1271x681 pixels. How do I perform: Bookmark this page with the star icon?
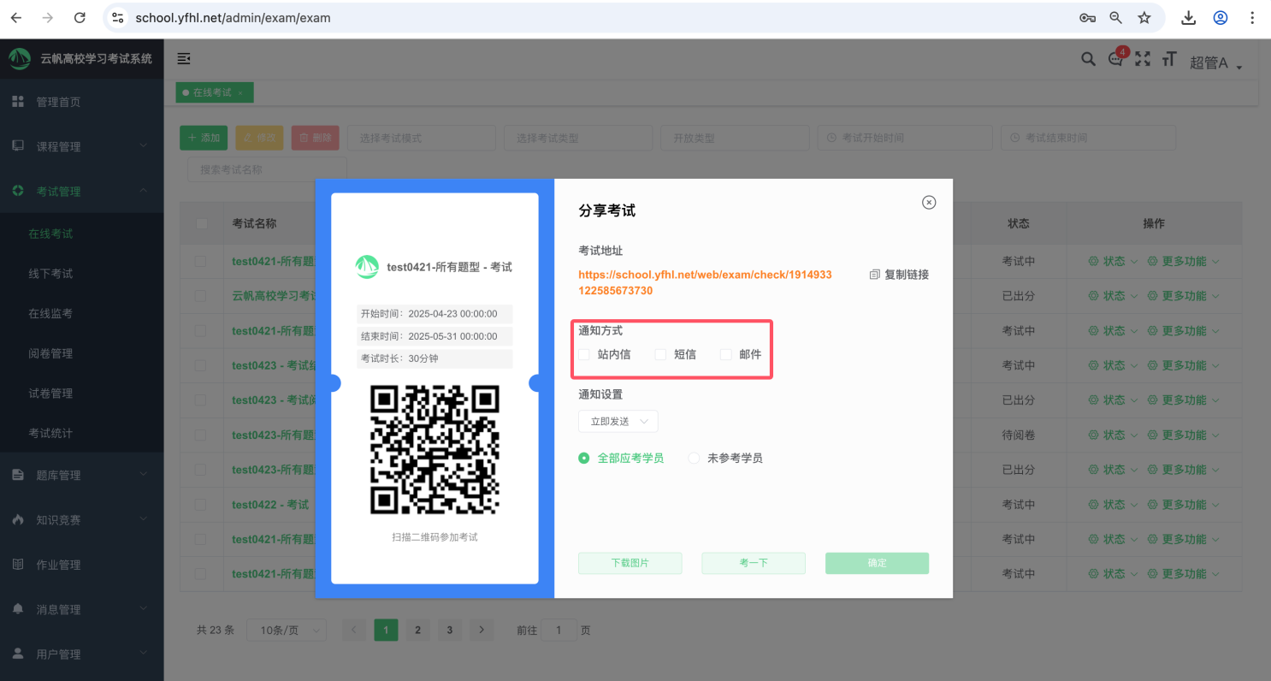click(1144, 18)
